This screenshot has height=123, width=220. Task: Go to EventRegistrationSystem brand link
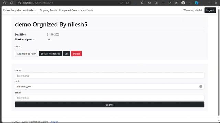(x=20, y=10)
